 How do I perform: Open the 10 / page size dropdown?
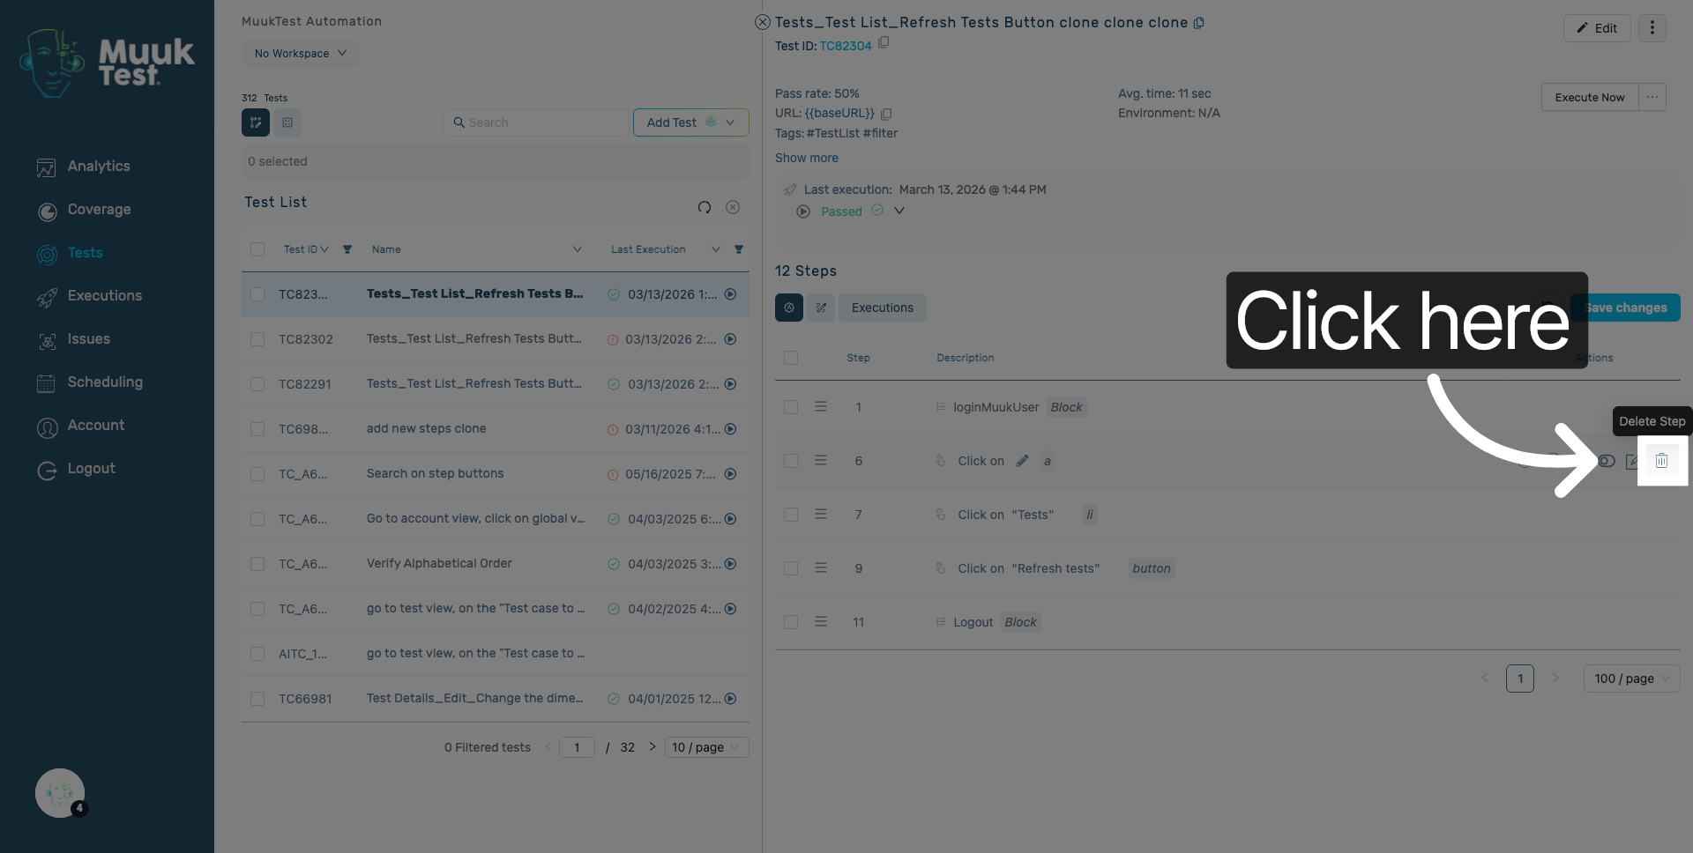point(707,747)
